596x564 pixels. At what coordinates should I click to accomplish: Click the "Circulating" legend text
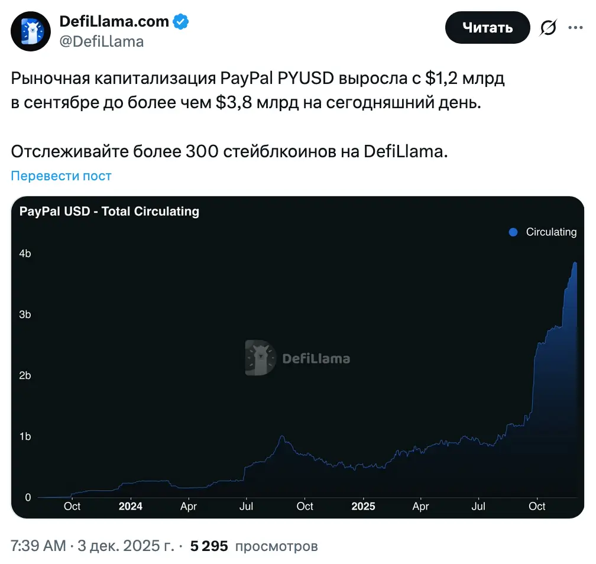[551, 232]
